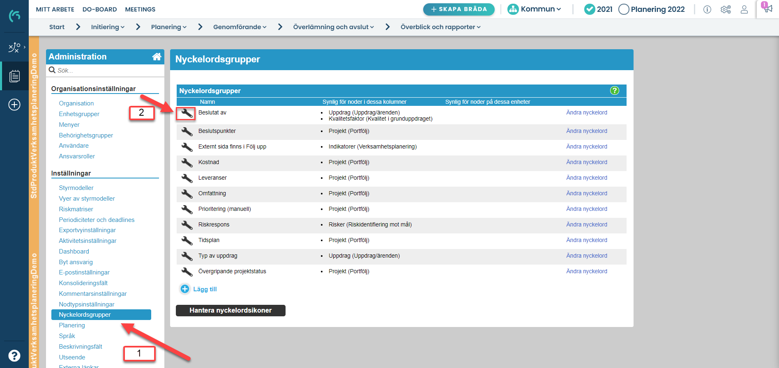Open wrench settings for Riskrespons
Screen dimensions: 779x368
187,225
